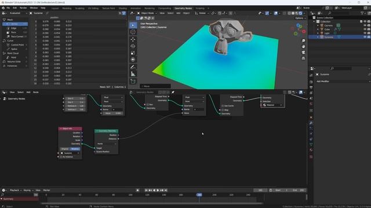The height and width of the screenshot is (208, 371).
Task: Open Keying dropdown in timeline header
Action: click(x=28, y=190)
